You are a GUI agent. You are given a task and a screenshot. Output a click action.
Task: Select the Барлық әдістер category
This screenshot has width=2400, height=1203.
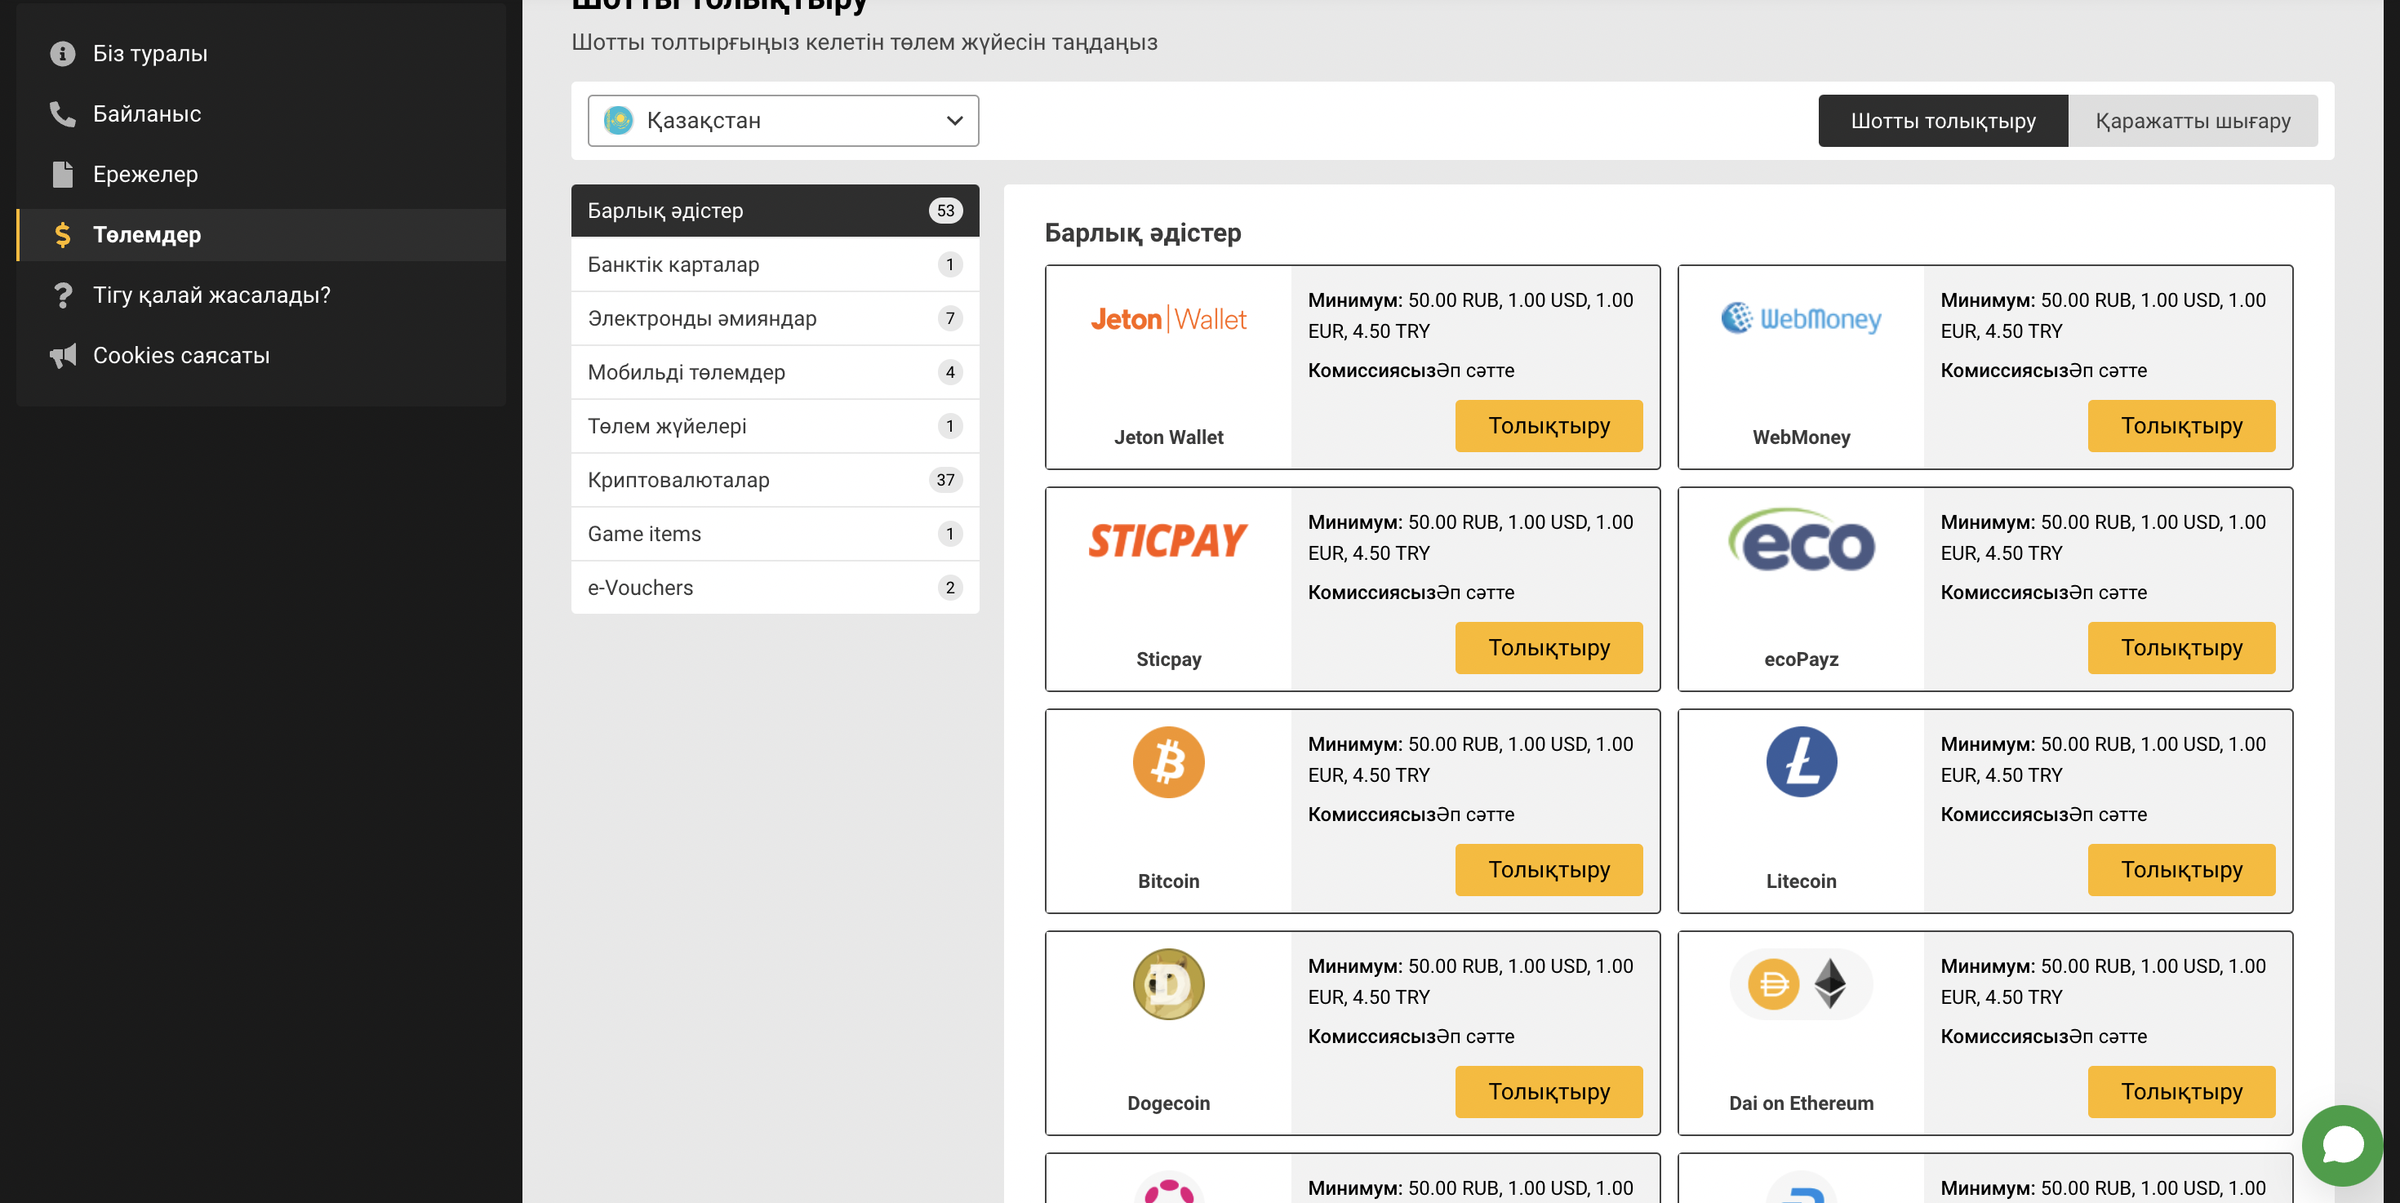[x=774, y=211]
